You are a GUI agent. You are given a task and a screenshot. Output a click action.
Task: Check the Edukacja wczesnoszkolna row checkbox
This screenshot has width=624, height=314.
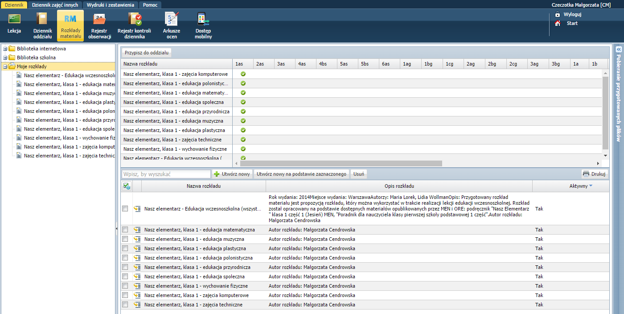point(125,208)
